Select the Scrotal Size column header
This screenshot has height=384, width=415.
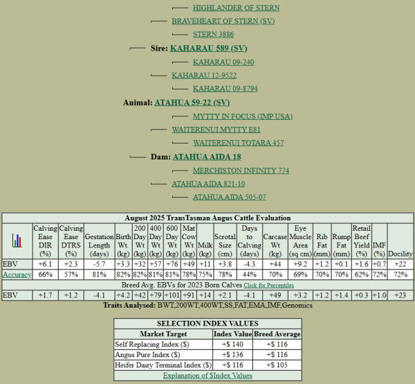(x=225, y=241)
